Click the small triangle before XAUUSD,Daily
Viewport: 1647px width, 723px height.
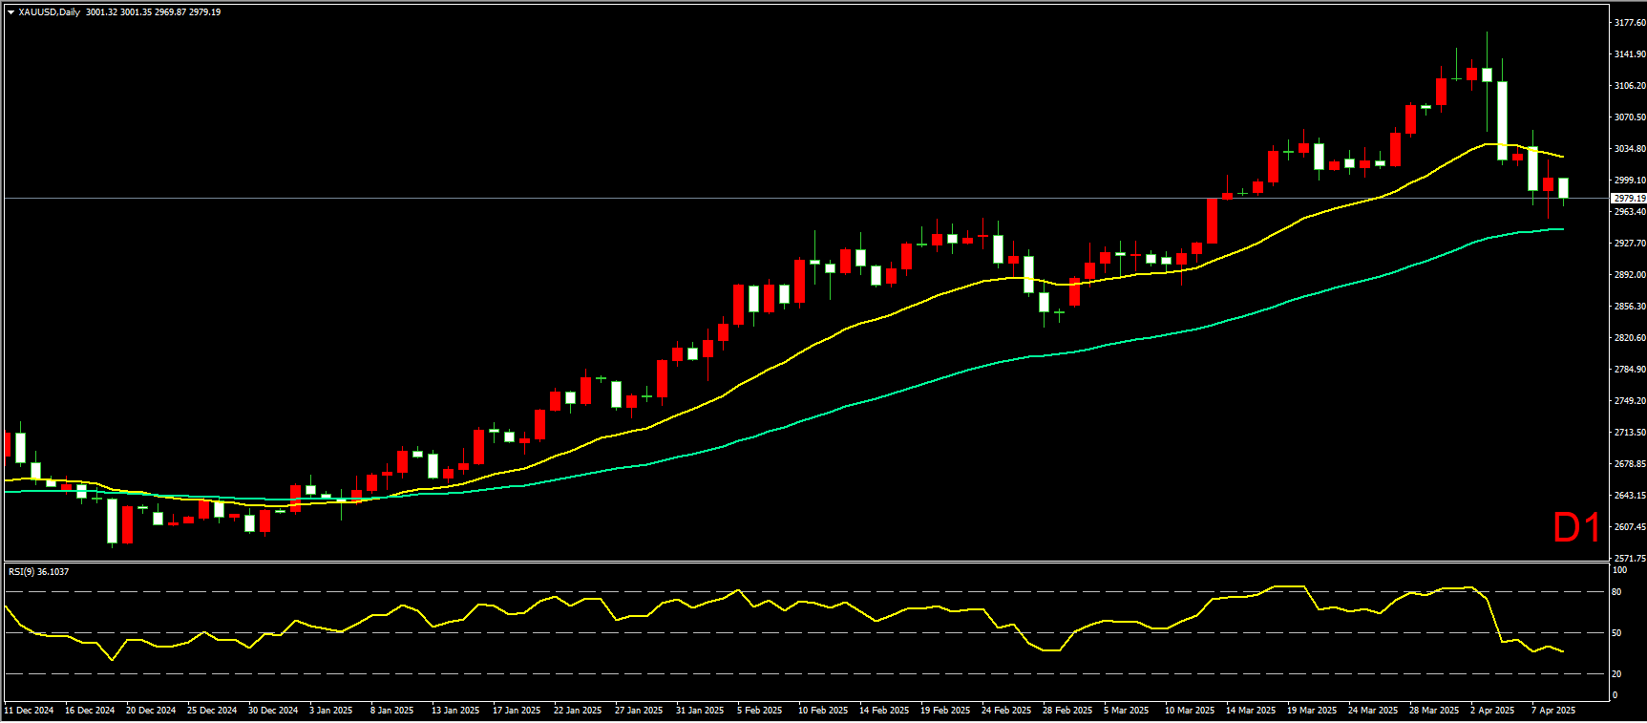pyautogui.click(x=11, y=12)
